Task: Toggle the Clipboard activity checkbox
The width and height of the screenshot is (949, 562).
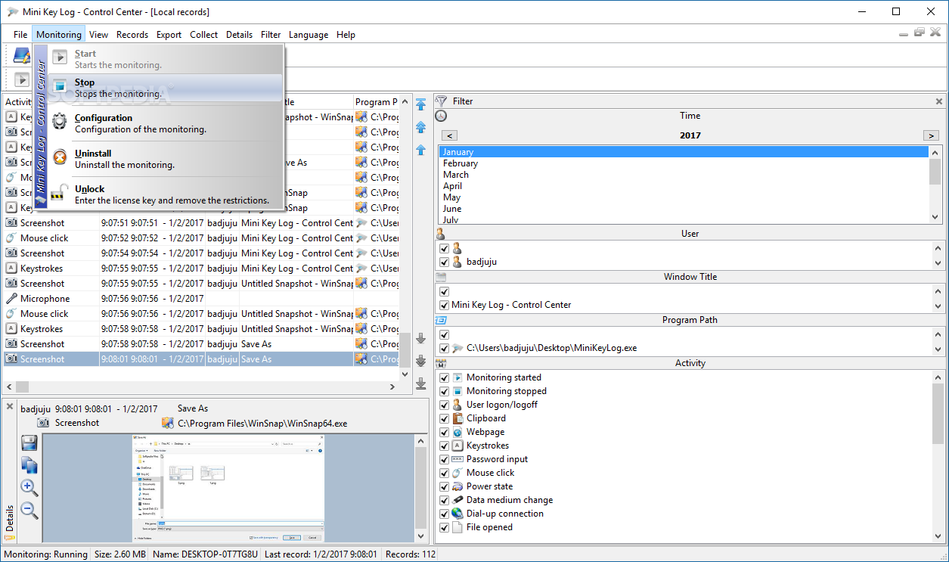Action: [445, 418]
